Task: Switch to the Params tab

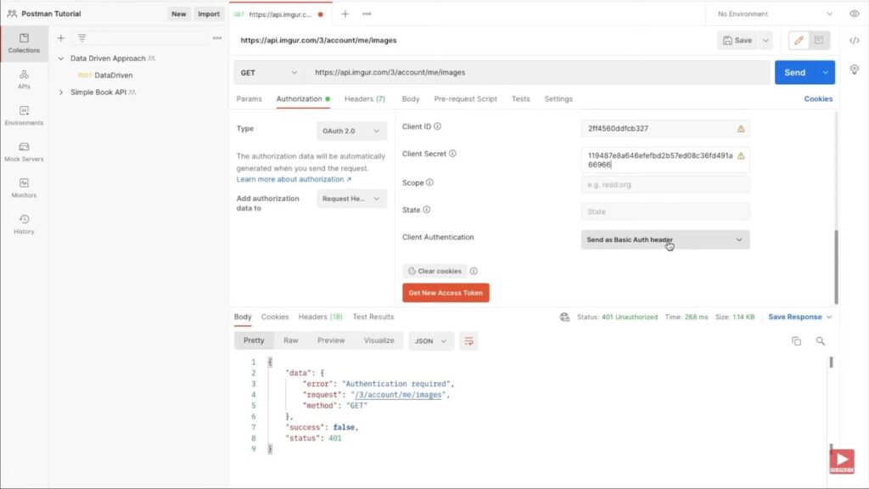Action: [249, 98]
